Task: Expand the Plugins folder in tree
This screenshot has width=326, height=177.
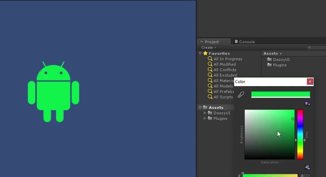Action: [x=205, y=118]
